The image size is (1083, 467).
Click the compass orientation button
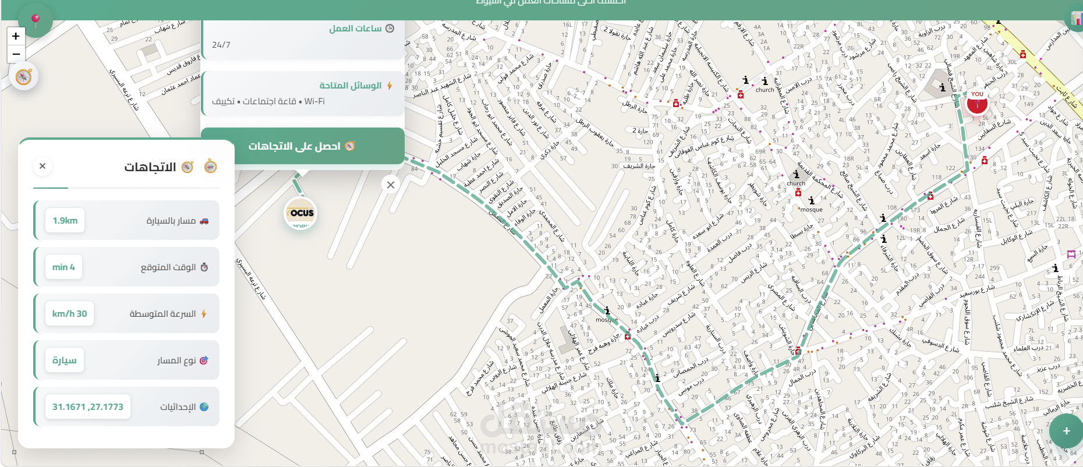[x=24, y=77]
